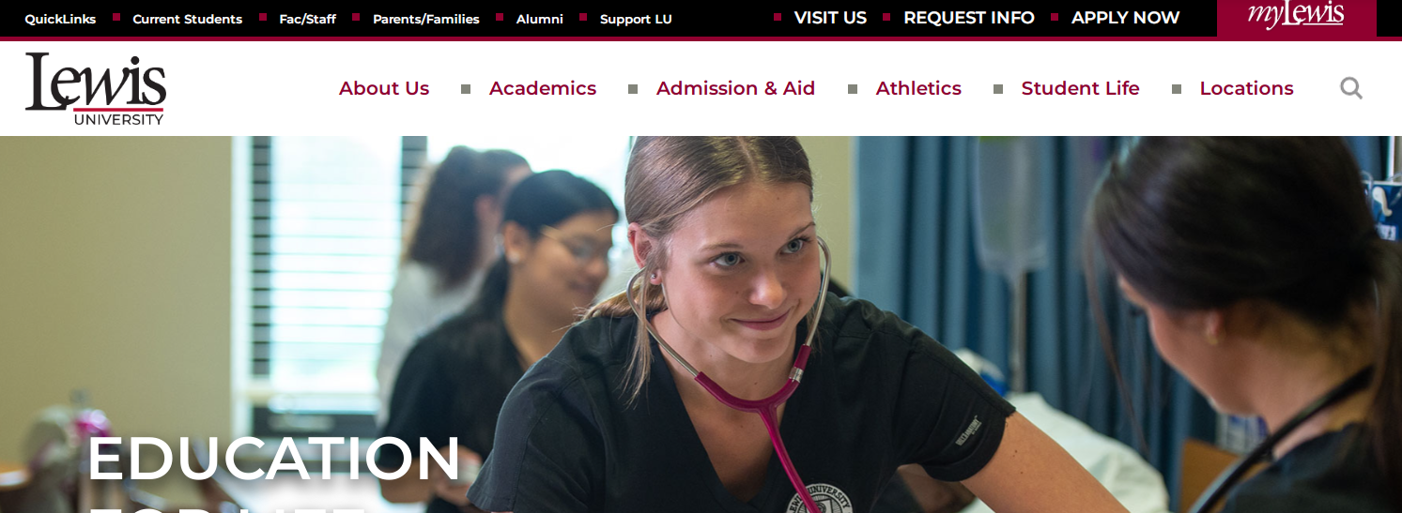Open Admission & Aid menu
The height and width of the screenshot is (513, 1402).
coord(735,88)
